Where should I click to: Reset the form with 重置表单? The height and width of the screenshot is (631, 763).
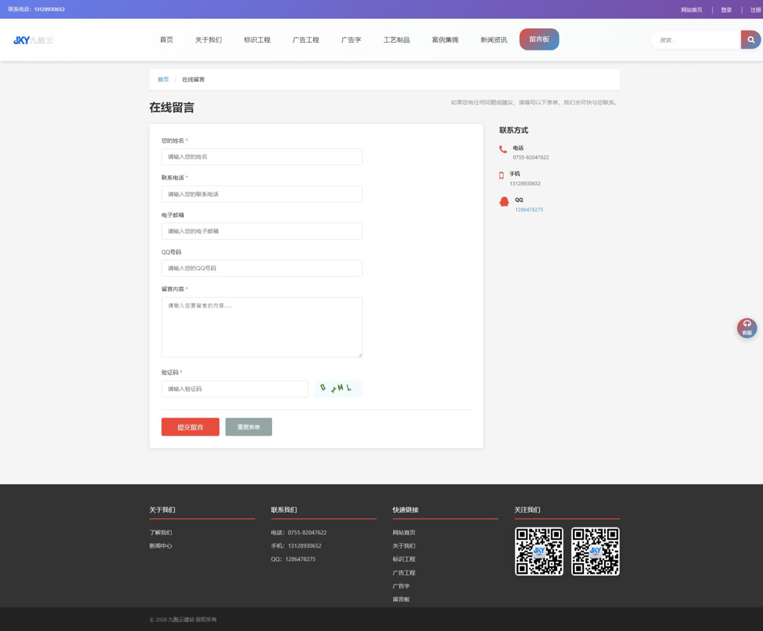coord(248,426)
